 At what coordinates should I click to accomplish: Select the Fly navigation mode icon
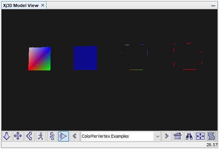point(7,136)
